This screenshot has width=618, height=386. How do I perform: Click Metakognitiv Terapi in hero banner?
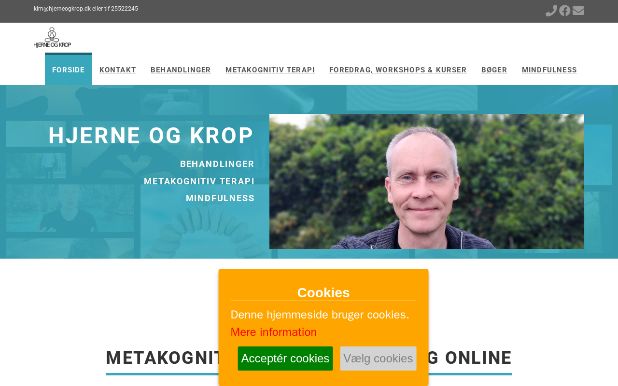[x=199, y=181]
